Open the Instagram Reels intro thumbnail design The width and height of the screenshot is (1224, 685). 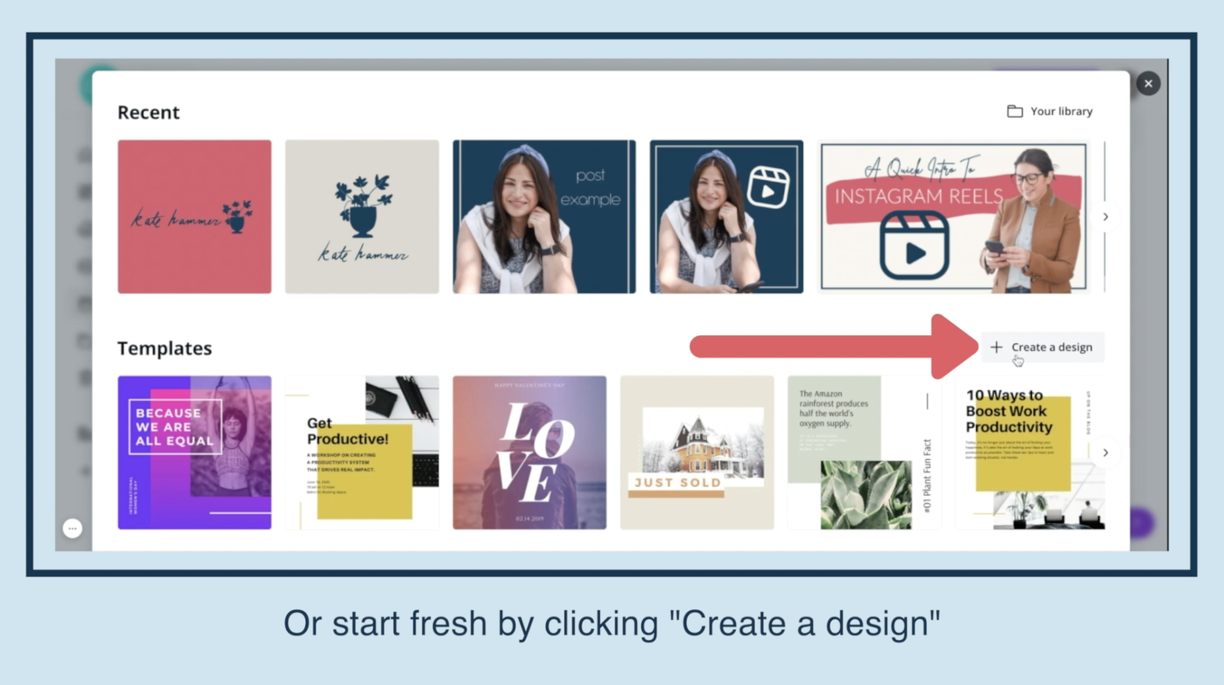point(953,217)
